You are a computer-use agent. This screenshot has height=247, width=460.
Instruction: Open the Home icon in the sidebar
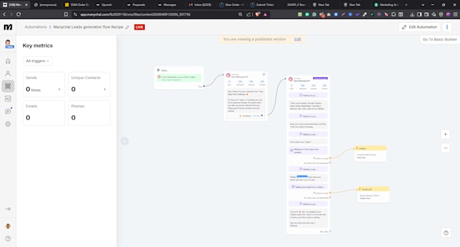tap(8, 61)
